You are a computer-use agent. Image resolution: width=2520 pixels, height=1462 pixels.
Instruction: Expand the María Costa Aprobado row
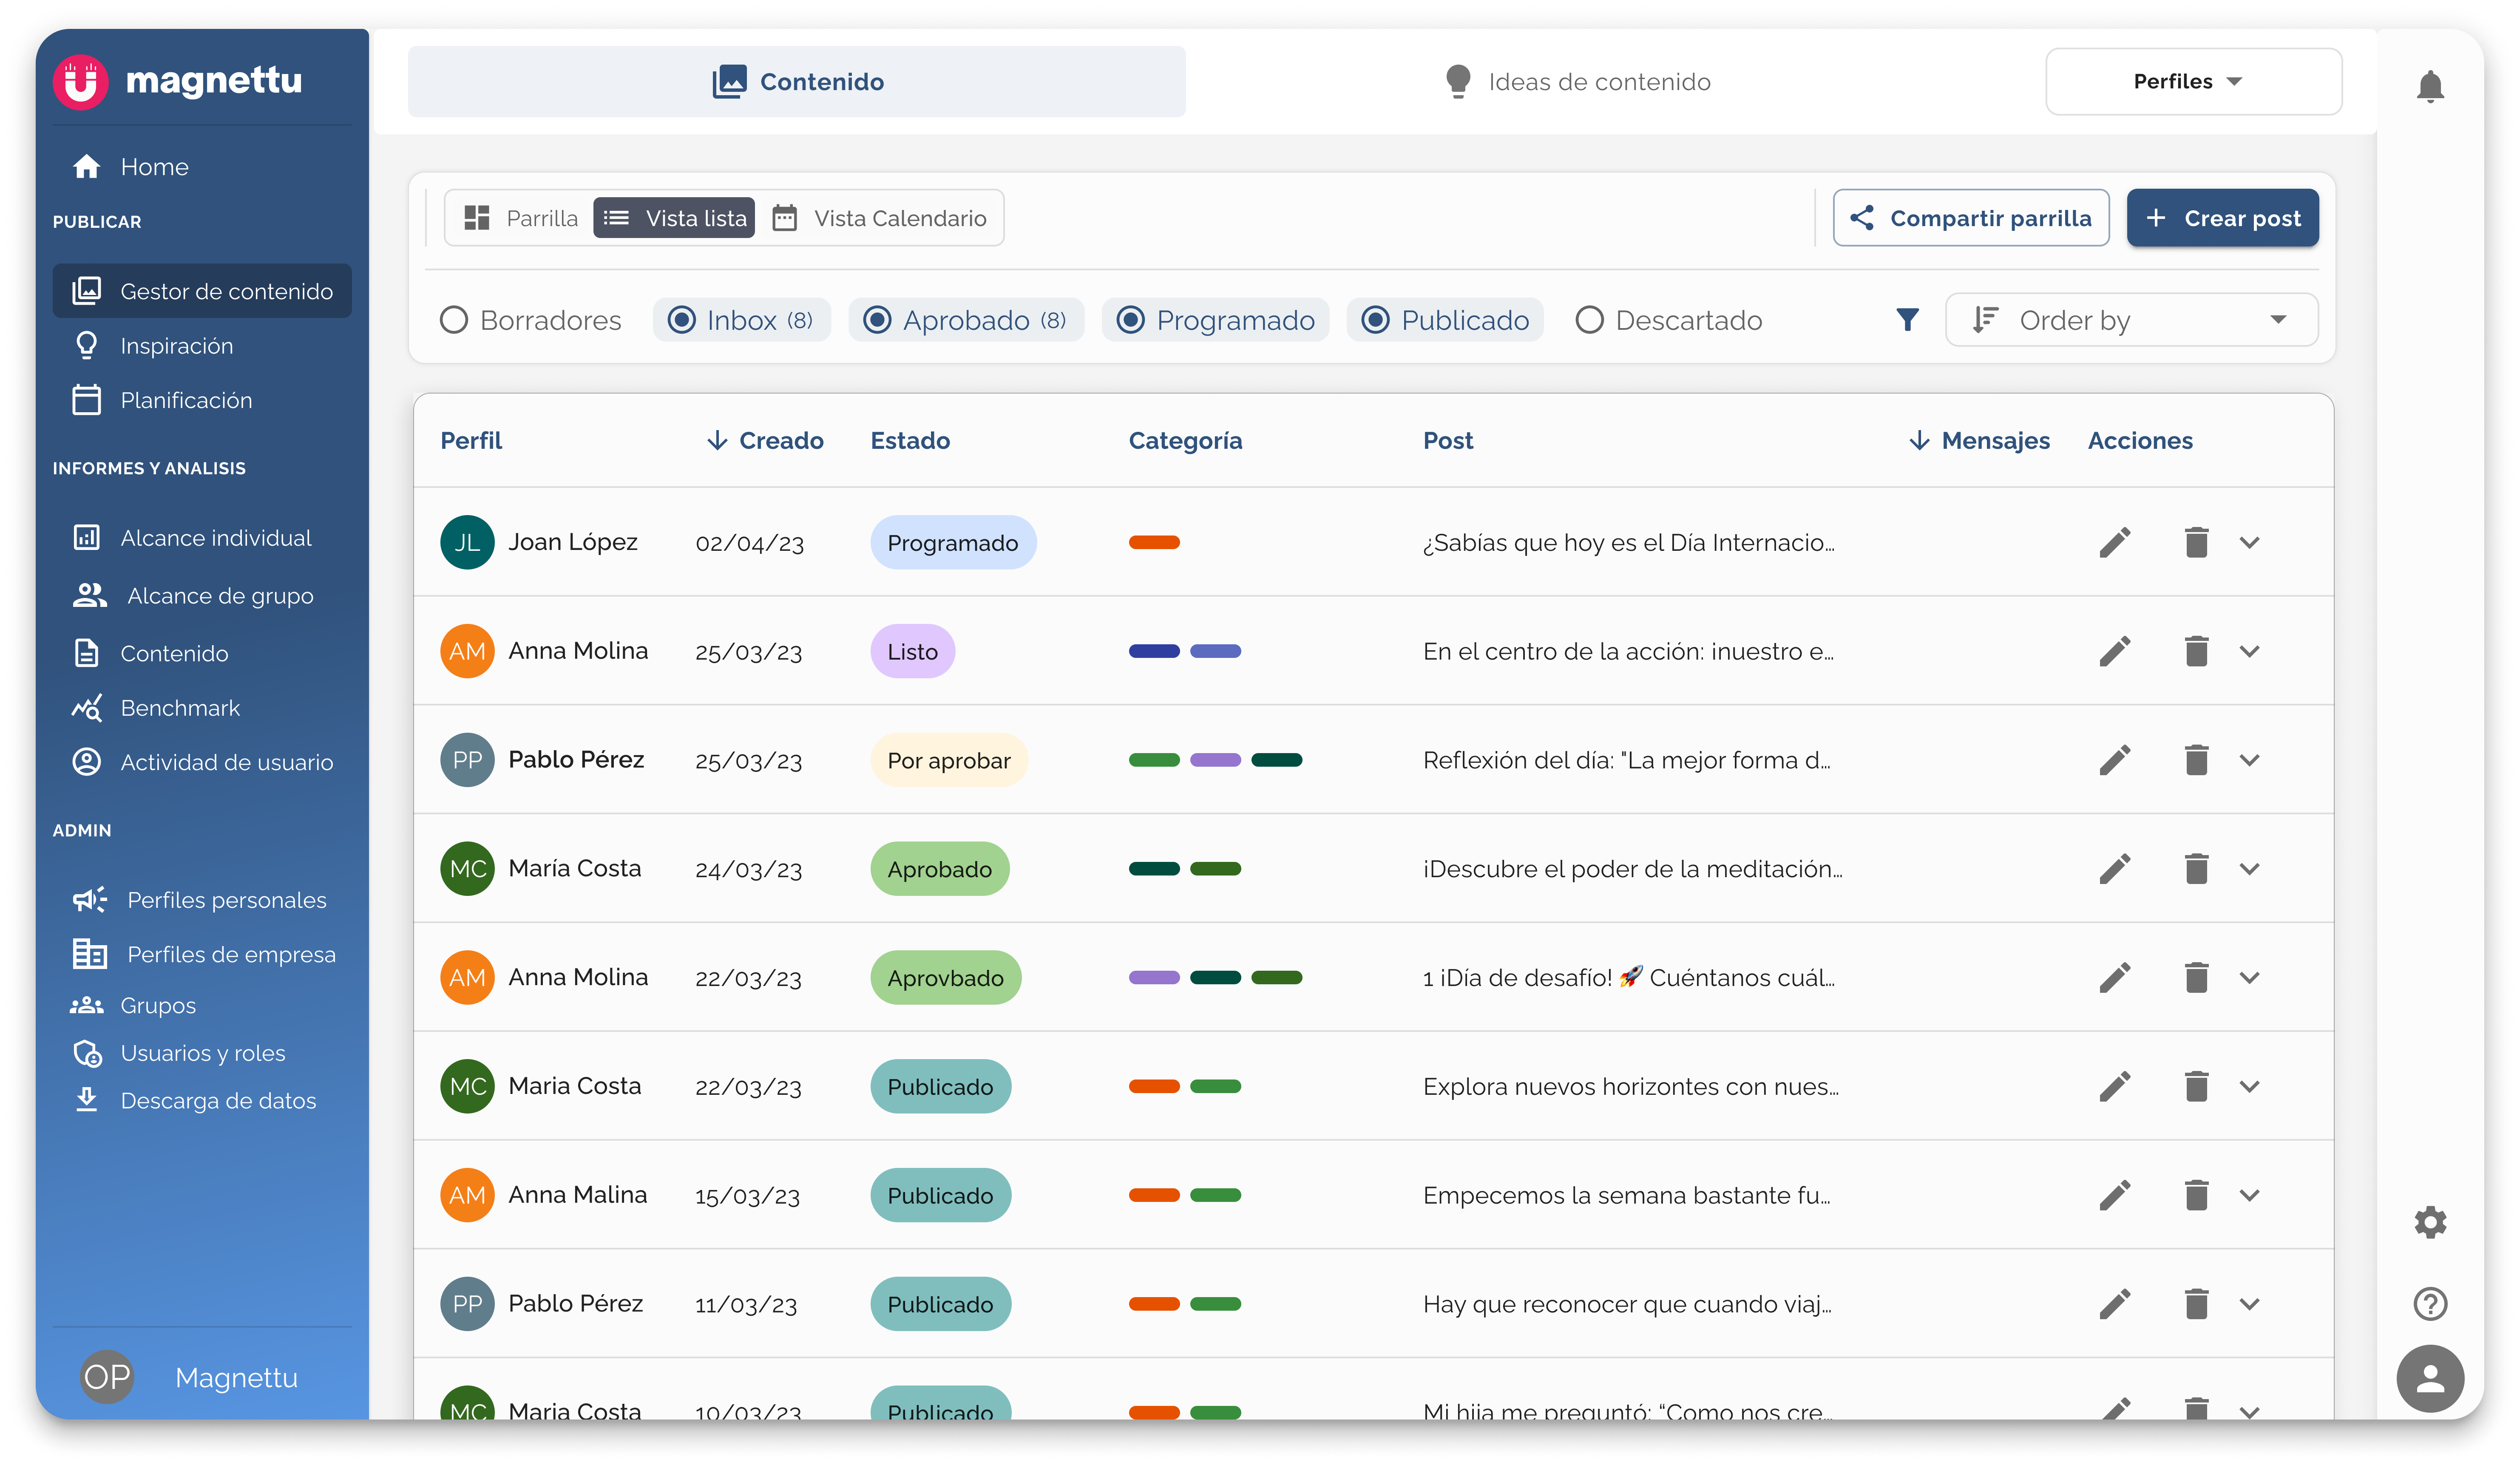pyautogui.click(x=2249, y=869)
